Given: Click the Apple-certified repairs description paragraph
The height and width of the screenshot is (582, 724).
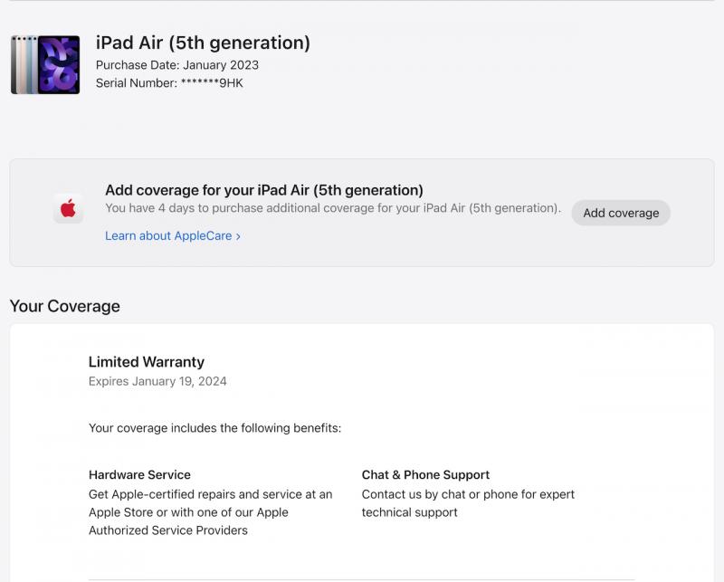Looking at the screenshot, I should (211, 512).
